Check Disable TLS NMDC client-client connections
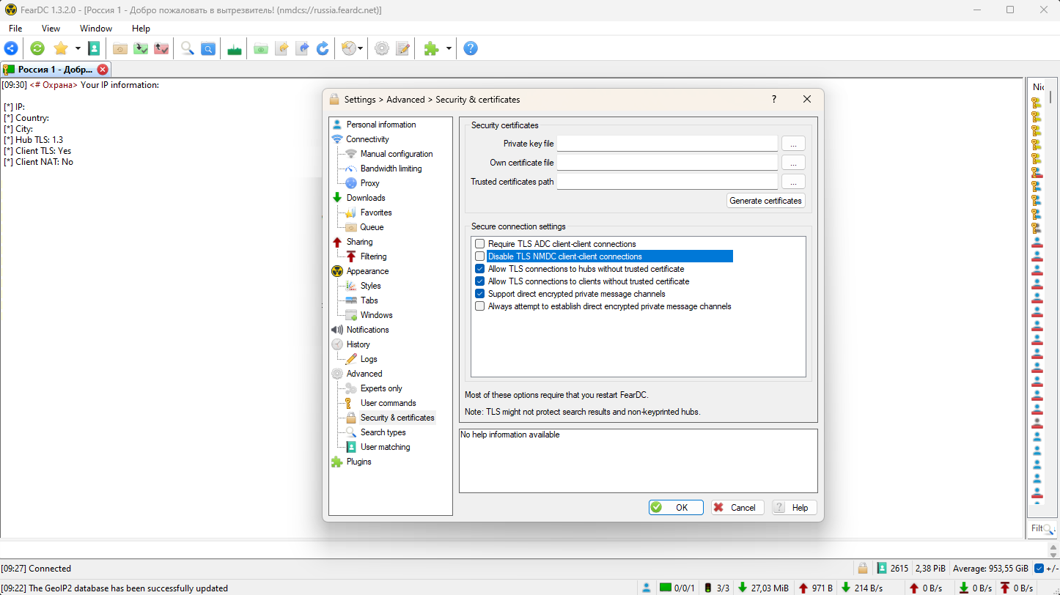The height and width of the screenshot is (595, 1060). click(x=479, y=256)
